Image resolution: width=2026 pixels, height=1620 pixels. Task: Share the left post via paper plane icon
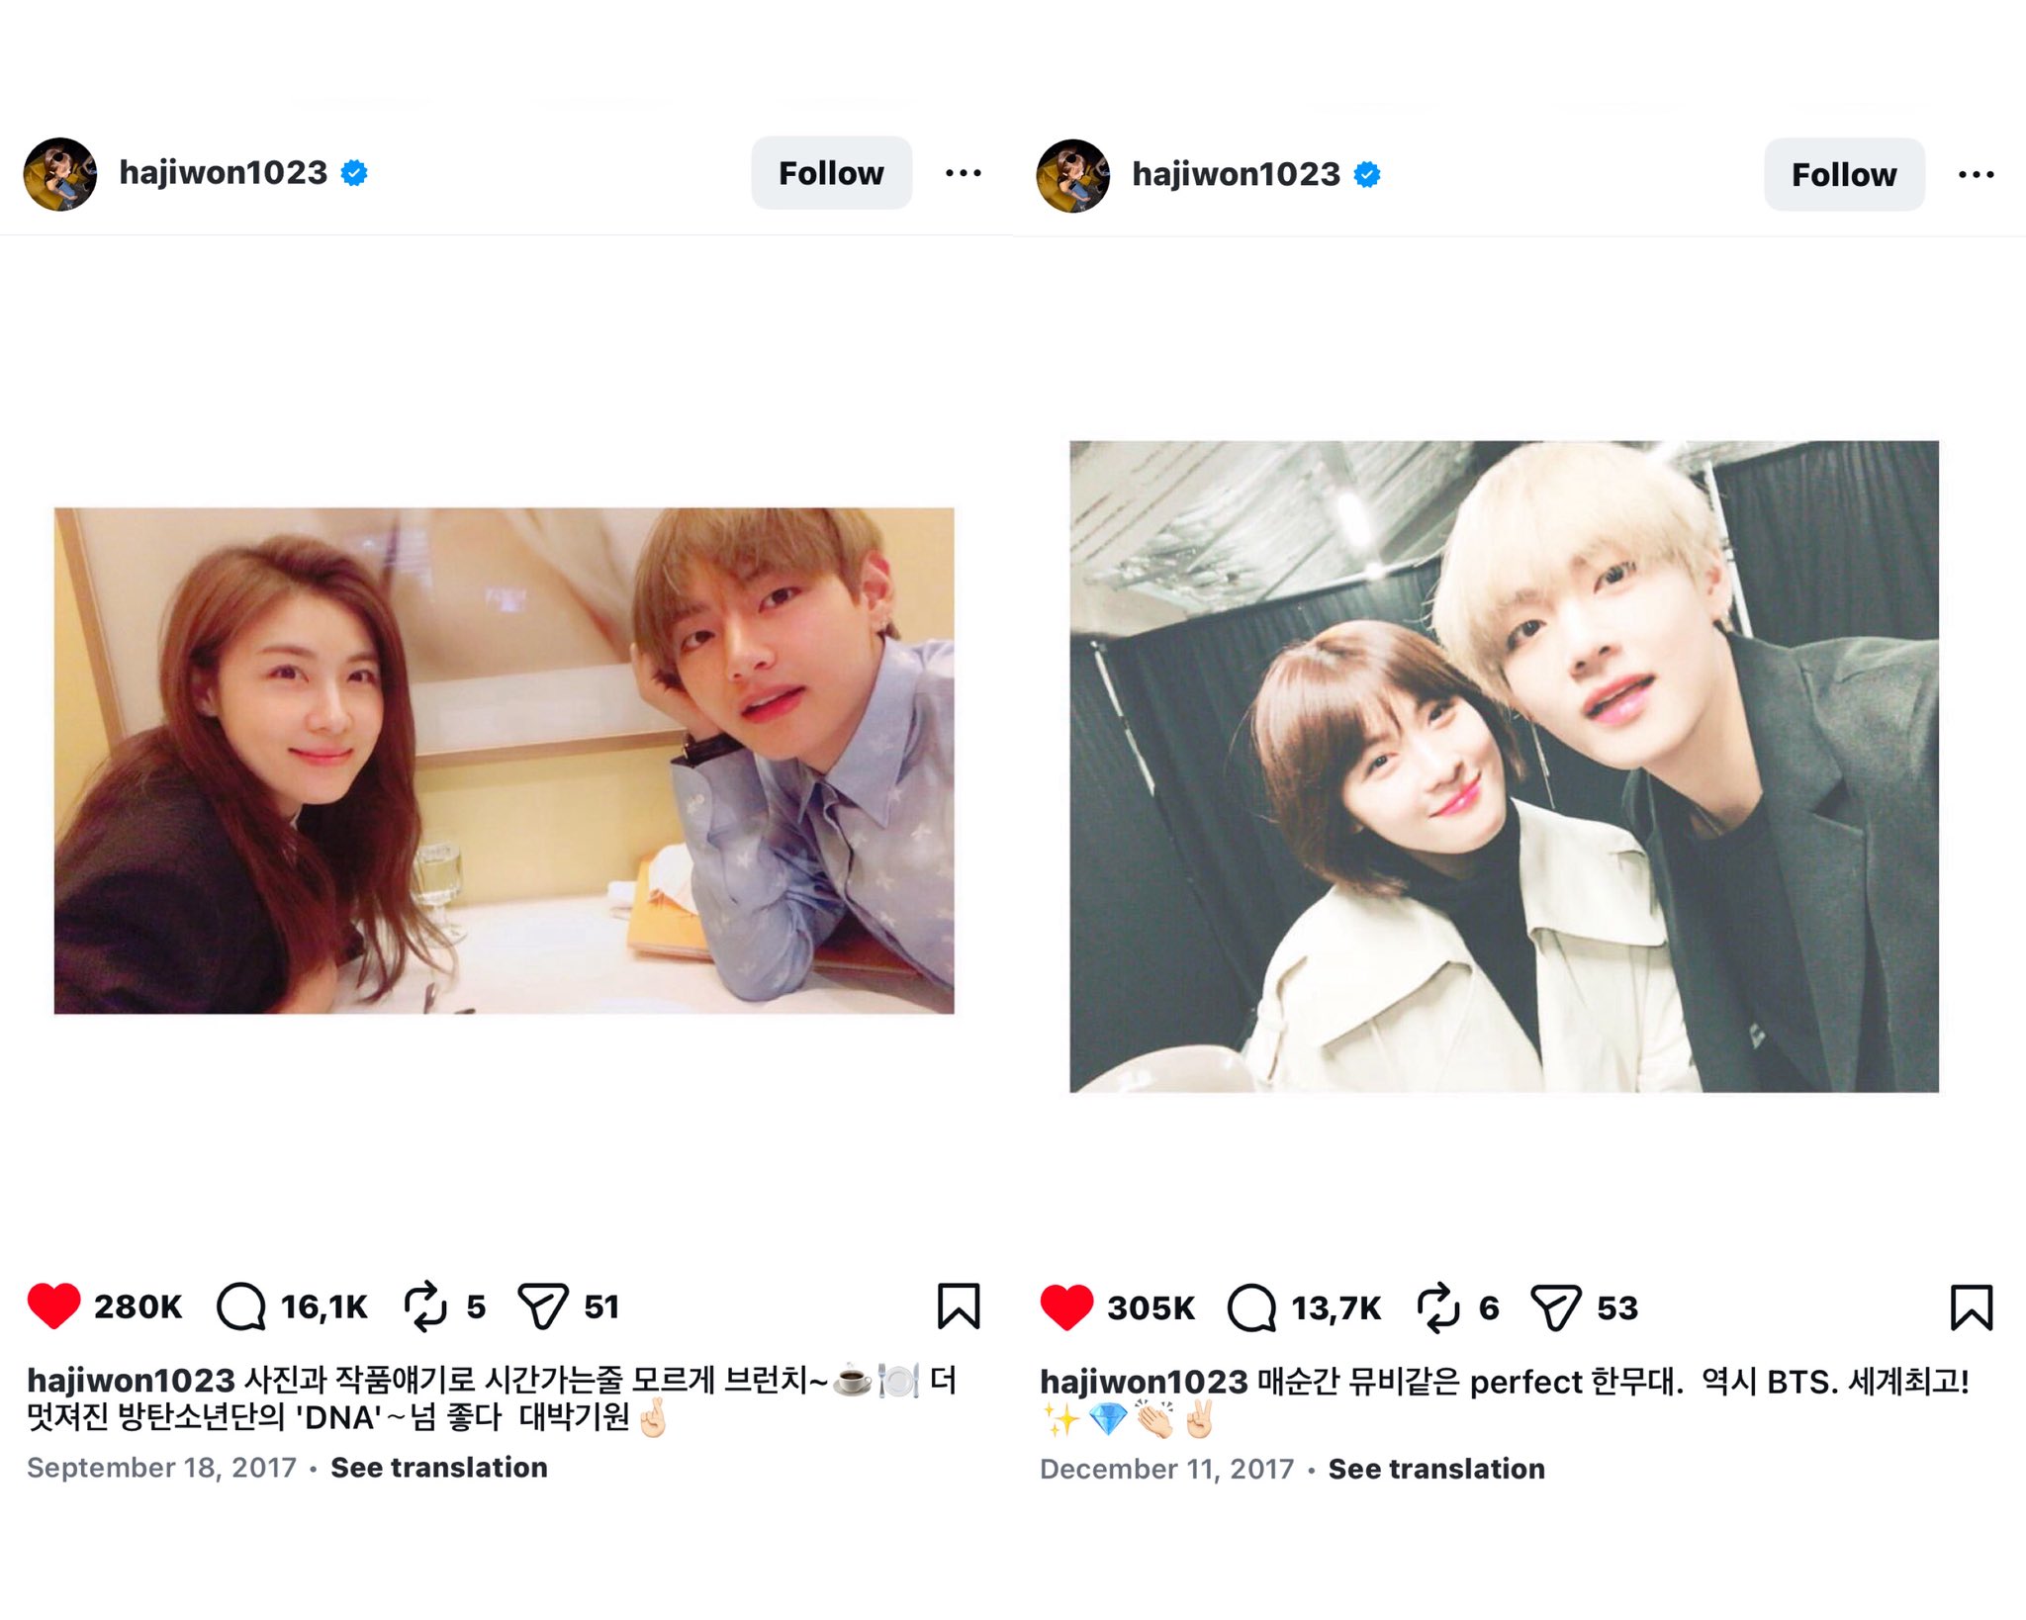[x=543, y=1306]
